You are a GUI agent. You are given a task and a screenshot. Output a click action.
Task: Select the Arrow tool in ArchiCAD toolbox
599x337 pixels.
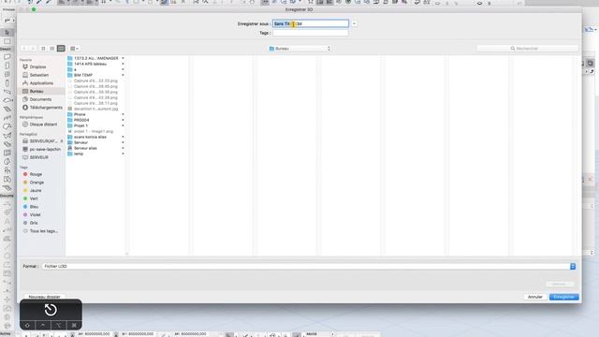pos(7,33)
